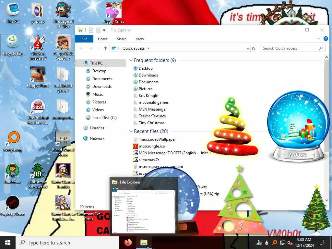Refresh the Quick access view
Screen dimensions: 332x249
click(x=254, y=48)
